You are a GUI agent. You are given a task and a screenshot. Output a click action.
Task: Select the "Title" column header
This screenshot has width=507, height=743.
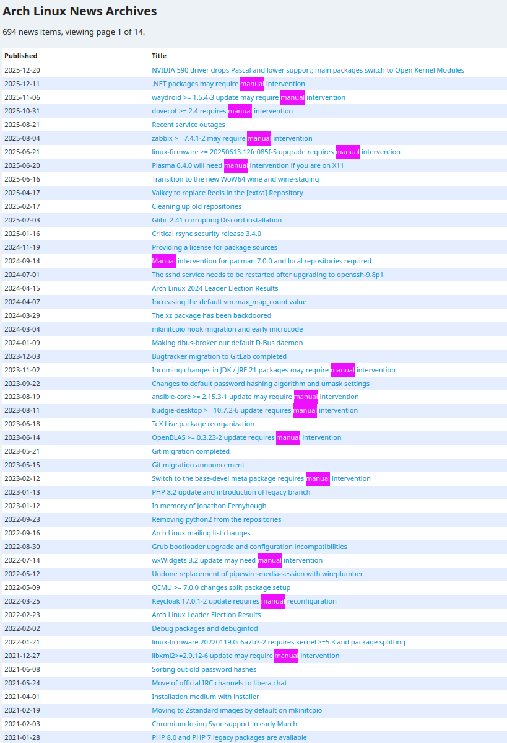(159, 56)
